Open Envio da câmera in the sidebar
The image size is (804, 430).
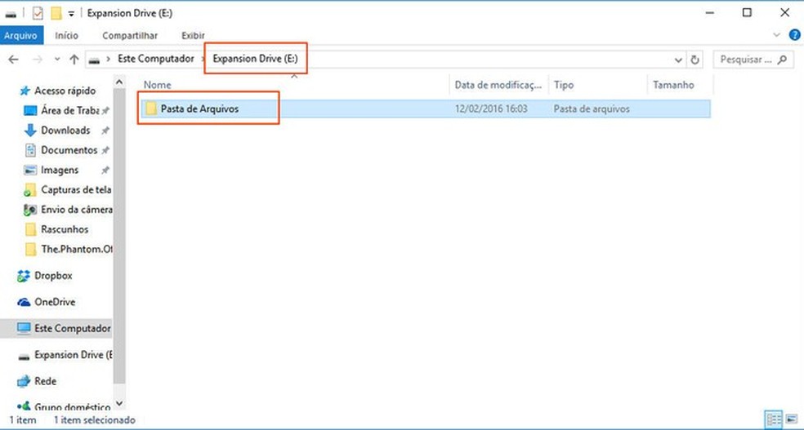77,210
